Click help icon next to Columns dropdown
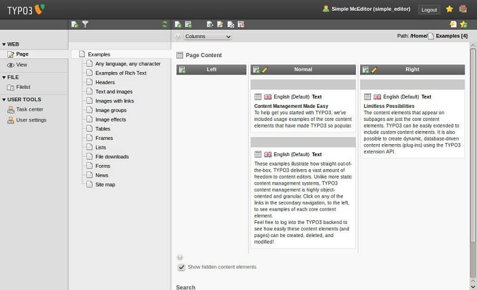477x290 pixels. pyautogui.click(x=178, y=36)
